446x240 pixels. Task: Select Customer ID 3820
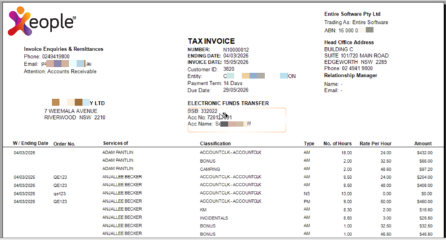click(229, 69)
